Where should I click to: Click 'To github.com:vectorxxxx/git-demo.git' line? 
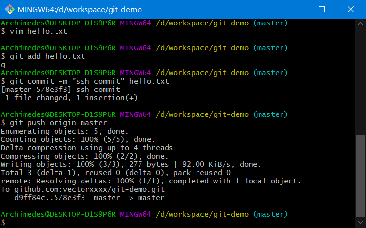[83, 189]
